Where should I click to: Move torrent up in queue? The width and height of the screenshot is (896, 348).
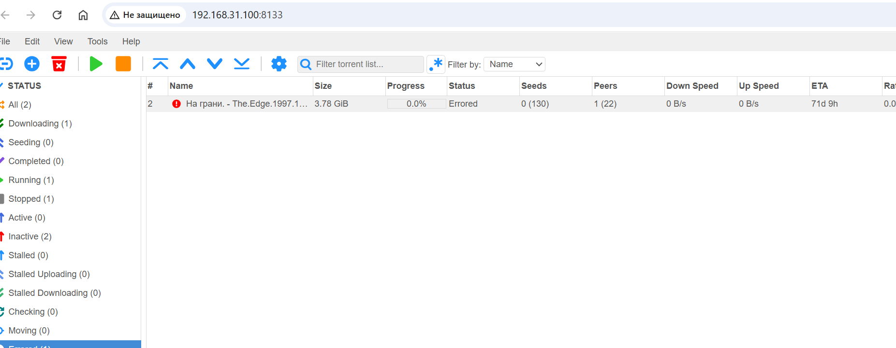188,64
